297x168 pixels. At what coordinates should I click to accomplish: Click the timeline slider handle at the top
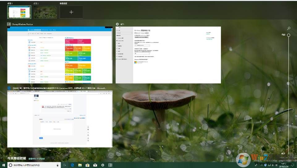(289, 35)
